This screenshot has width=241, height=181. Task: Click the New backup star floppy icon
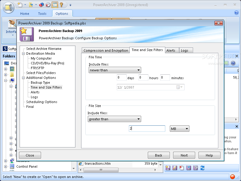point(168,168)
